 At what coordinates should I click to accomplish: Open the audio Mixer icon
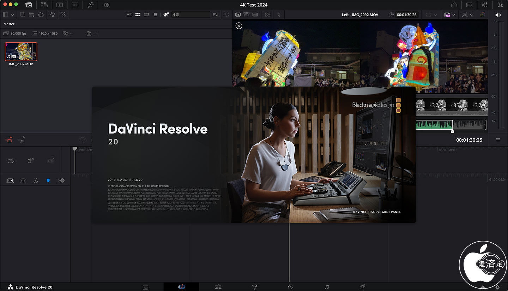pos(485,5)
